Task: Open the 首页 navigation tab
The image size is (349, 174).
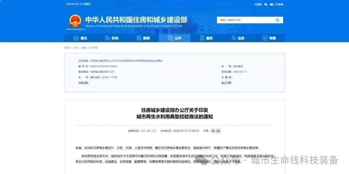Action: click(80, 38)
